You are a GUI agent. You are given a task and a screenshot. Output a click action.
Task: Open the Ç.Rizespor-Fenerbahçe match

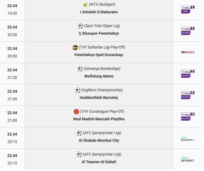point(99,33)
